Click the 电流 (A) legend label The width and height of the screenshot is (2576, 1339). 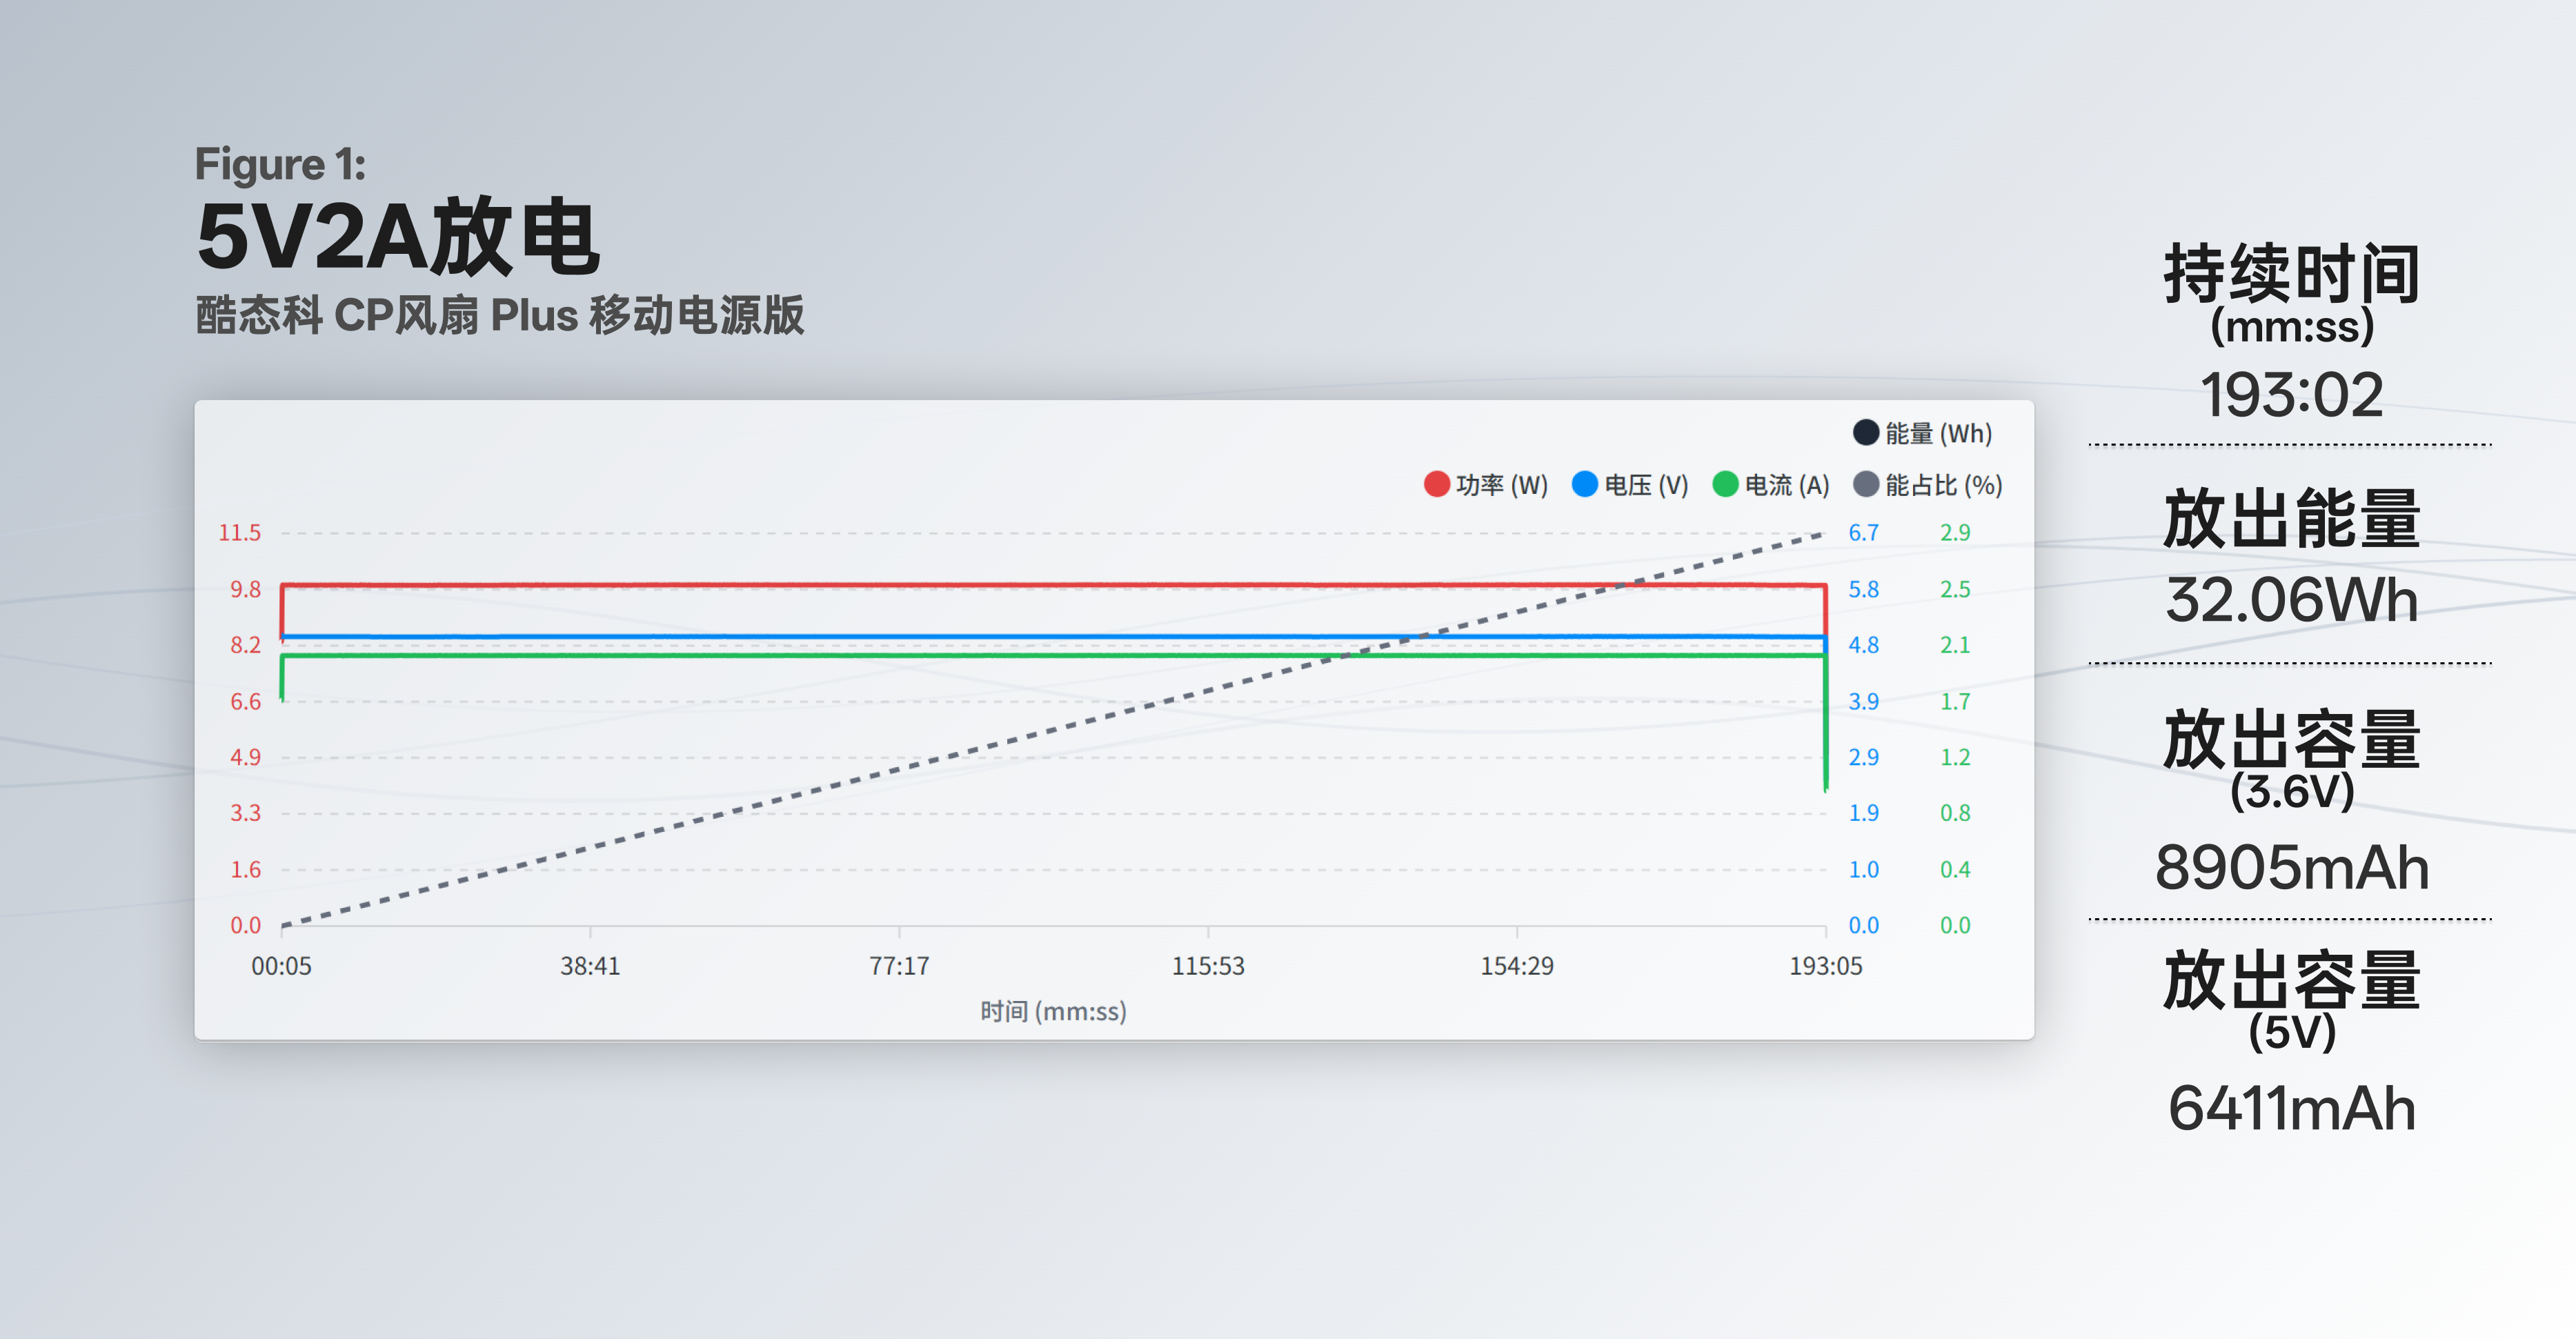pyautogui.click(x=1787, y=485)
